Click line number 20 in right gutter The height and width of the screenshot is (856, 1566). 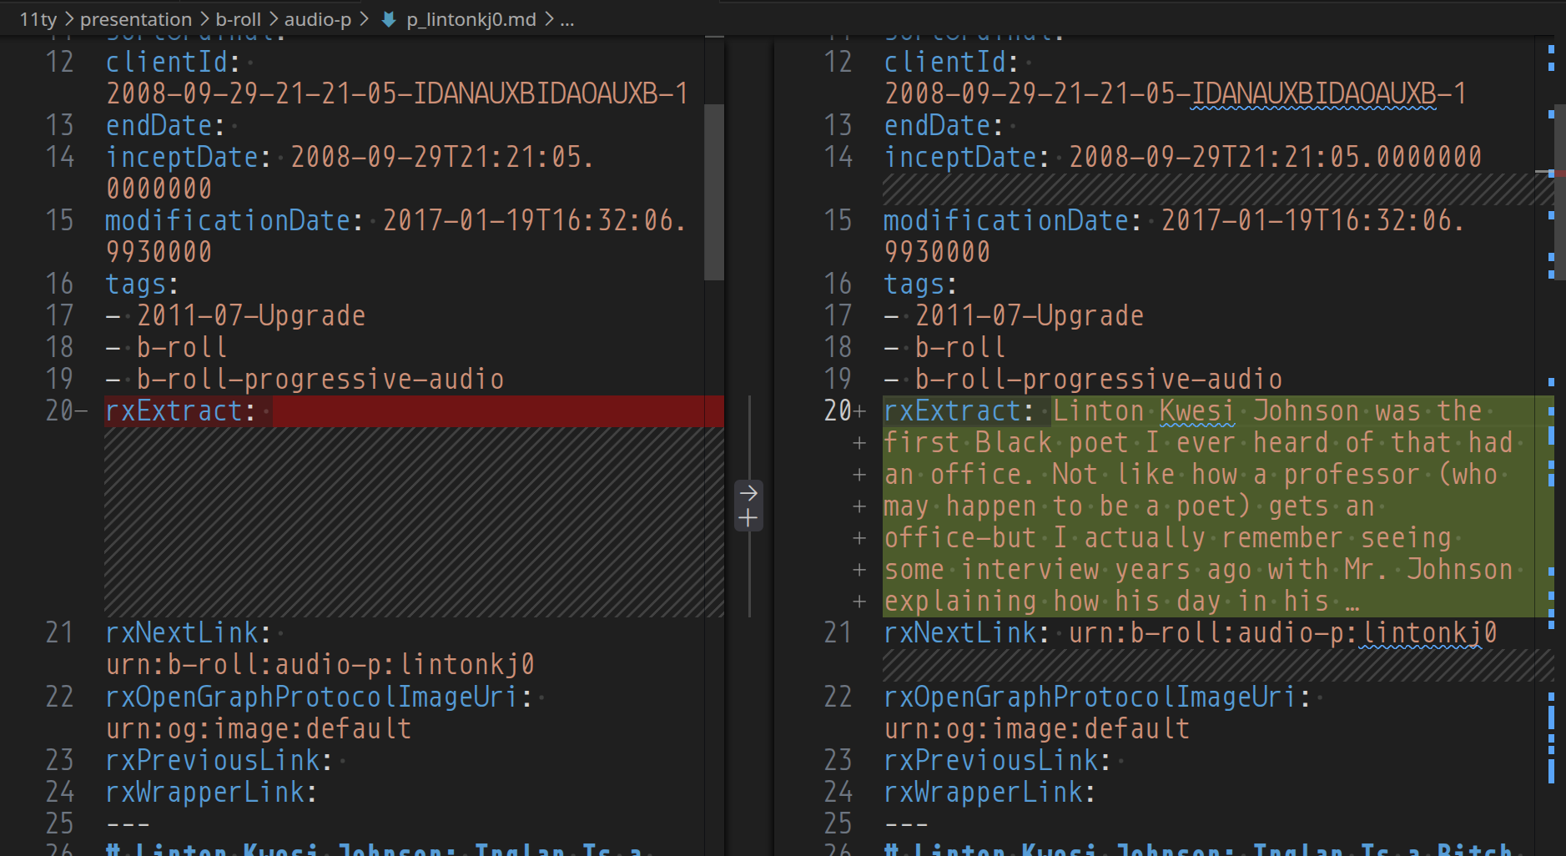pyautogui.click(x=838, y=411)
